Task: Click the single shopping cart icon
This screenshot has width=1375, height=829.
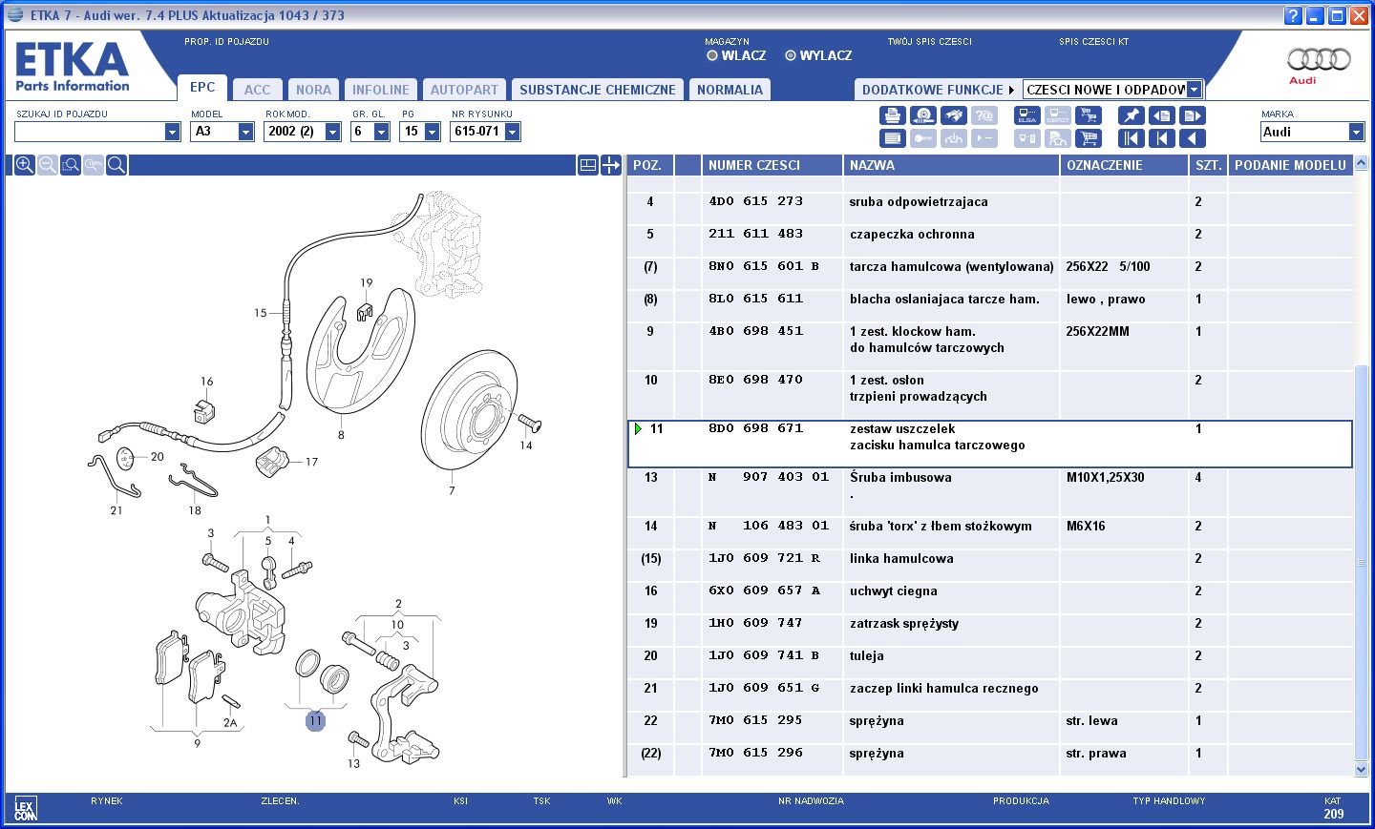Action: pyautogui.click(x=1088, y=138)
